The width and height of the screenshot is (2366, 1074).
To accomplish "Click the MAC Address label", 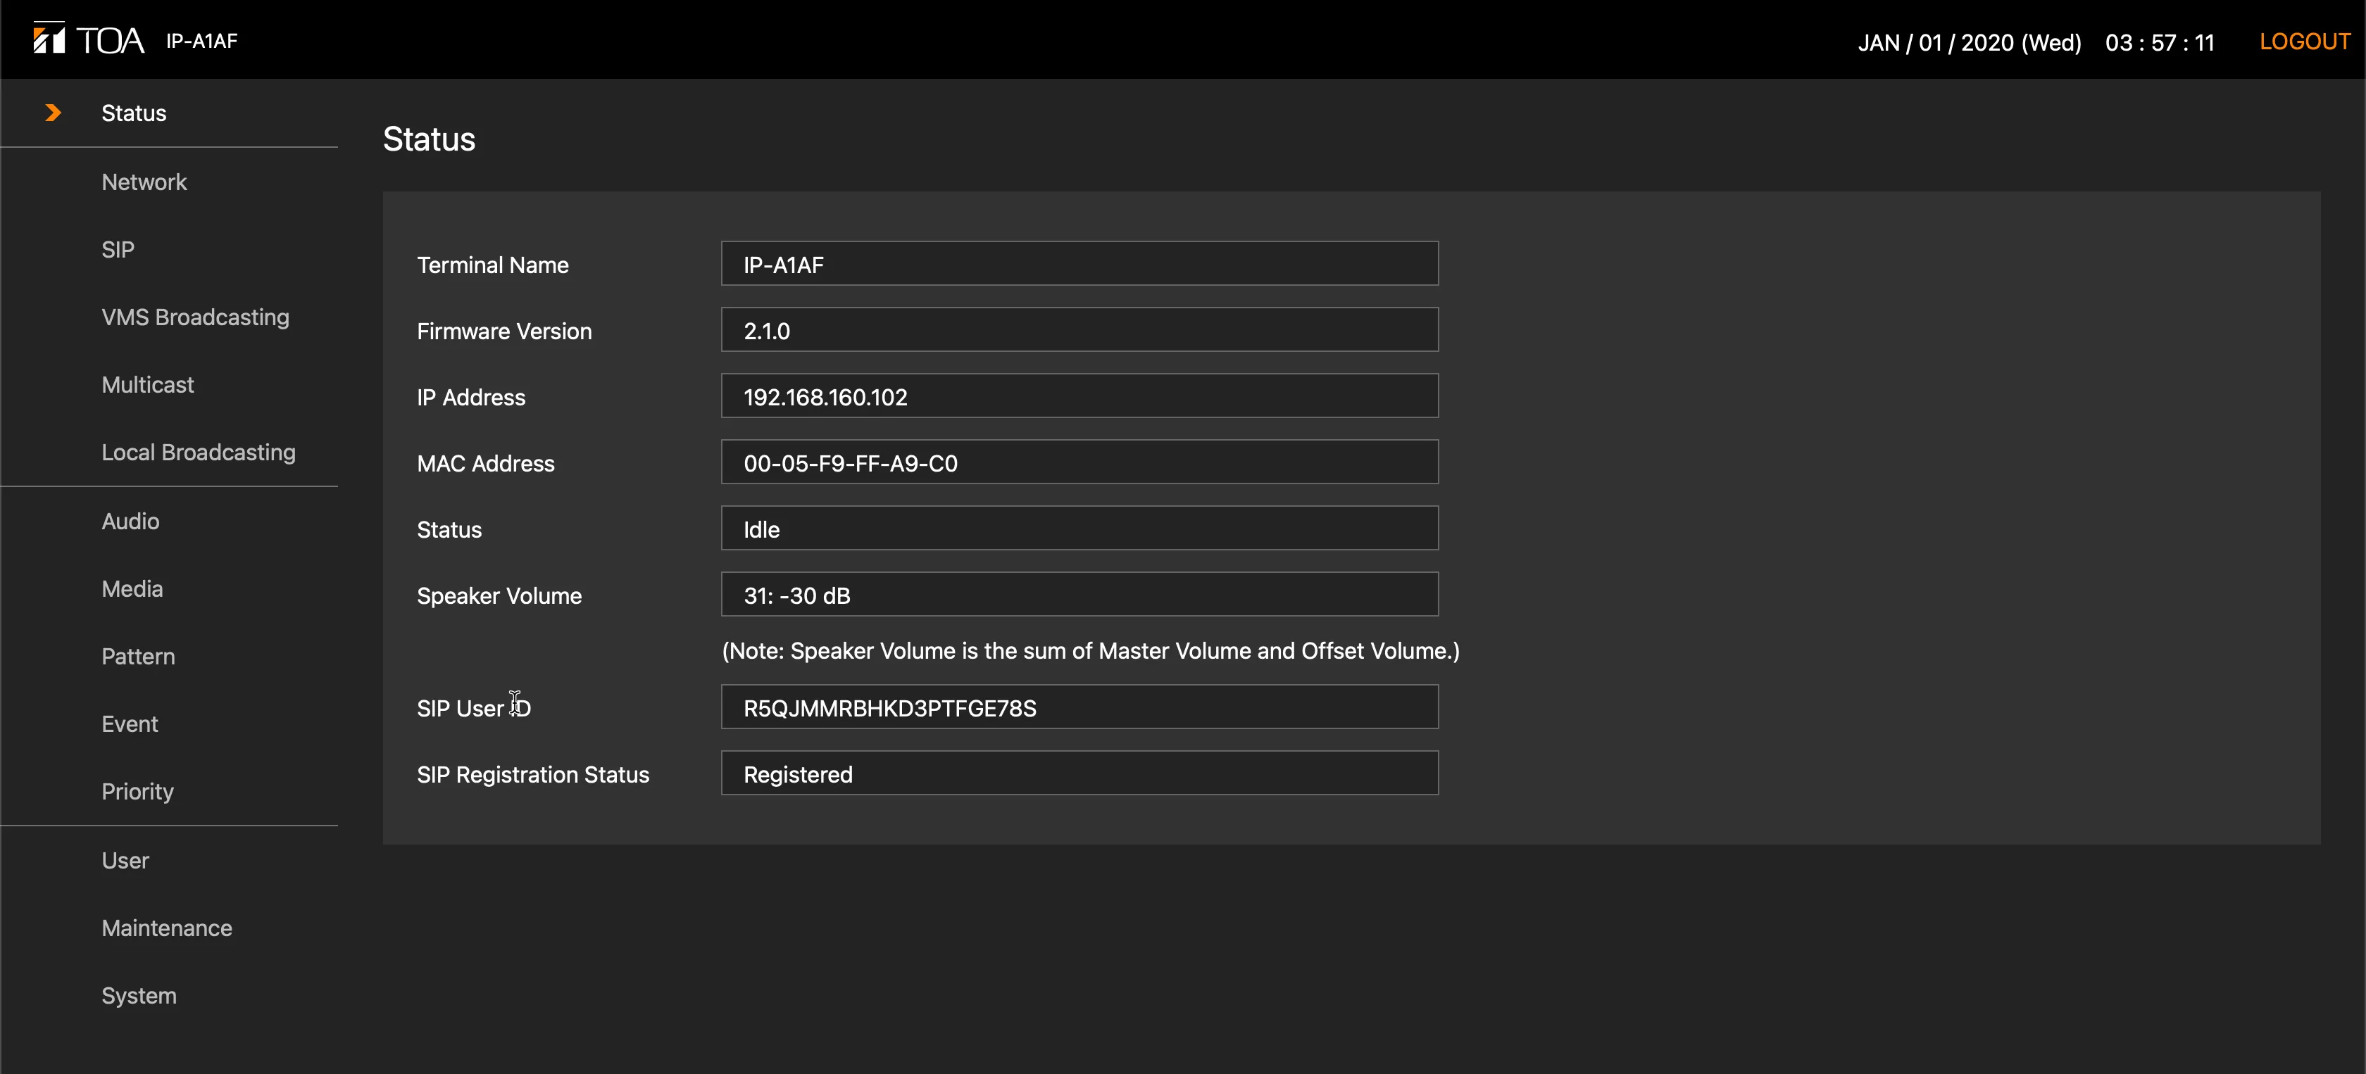I will click(x=485, y=462).
